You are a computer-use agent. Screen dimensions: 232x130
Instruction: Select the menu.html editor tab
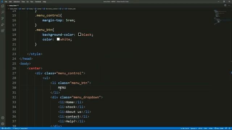click(x=13, y=5)
